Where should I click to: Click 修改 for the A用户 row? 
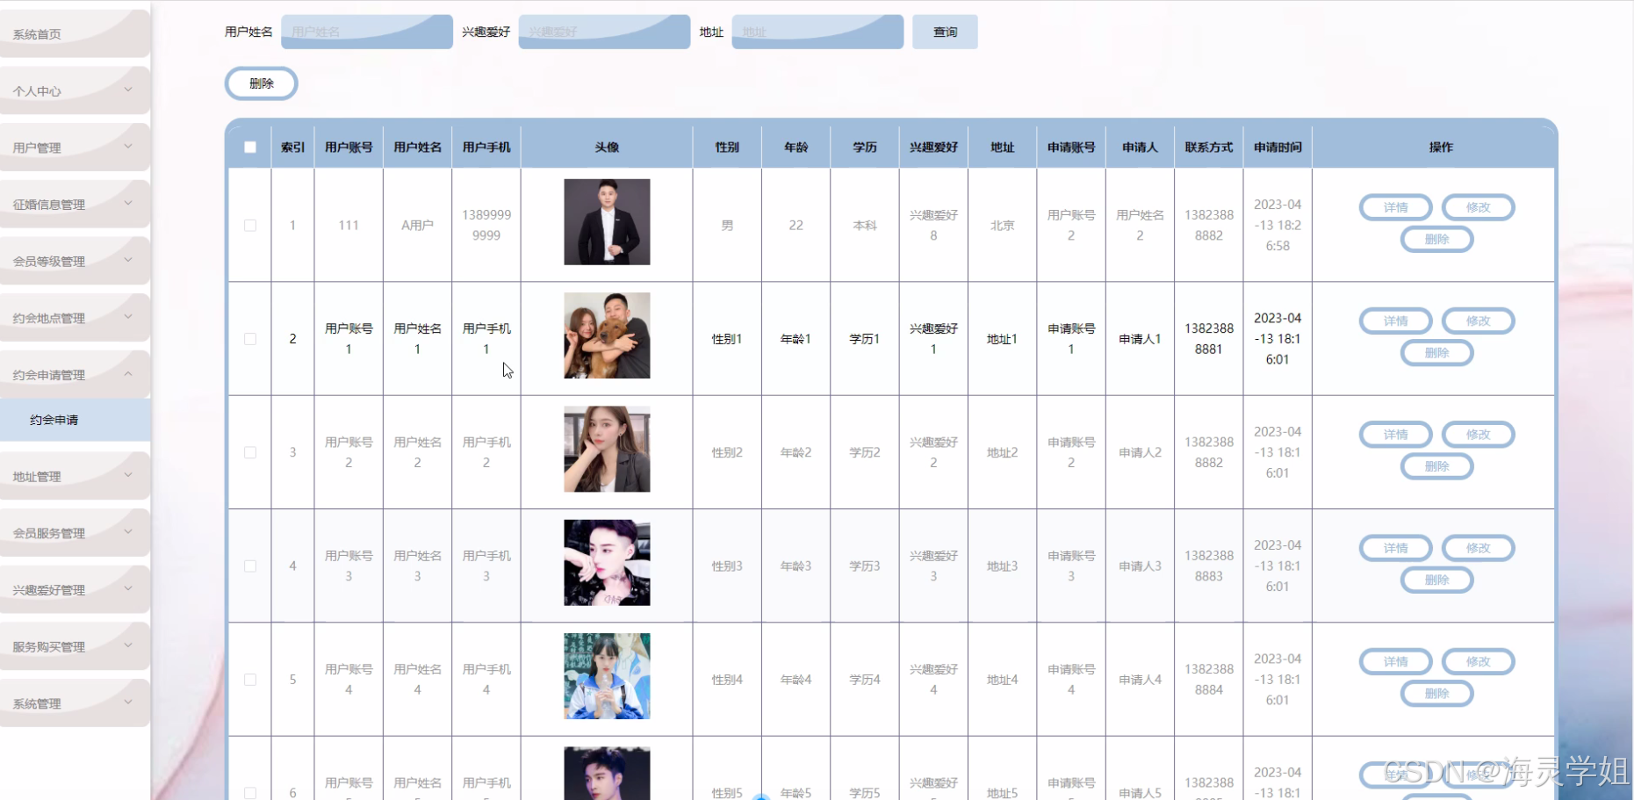1478,208
